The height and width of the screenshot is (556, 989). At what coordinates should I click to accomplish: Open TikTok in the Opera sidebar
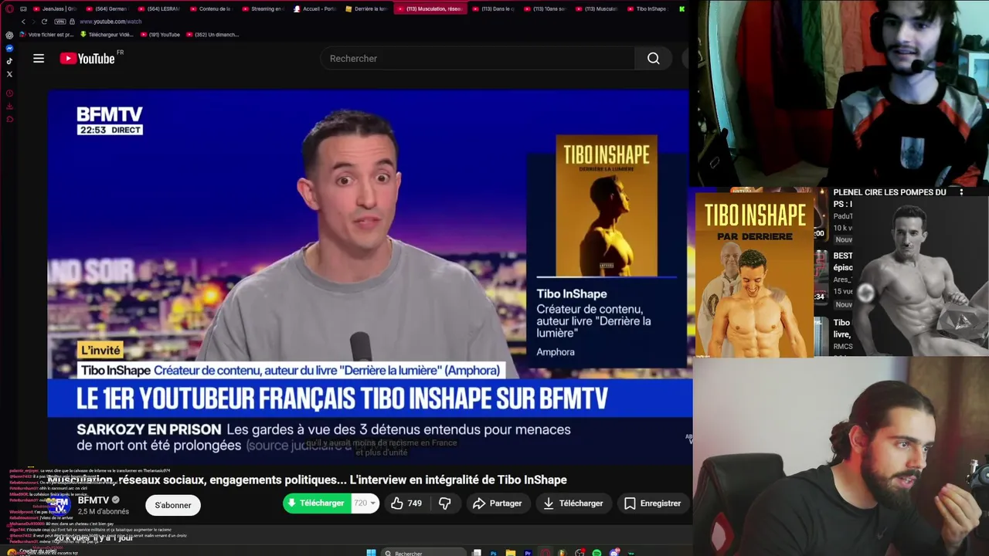tap(9, 61)
